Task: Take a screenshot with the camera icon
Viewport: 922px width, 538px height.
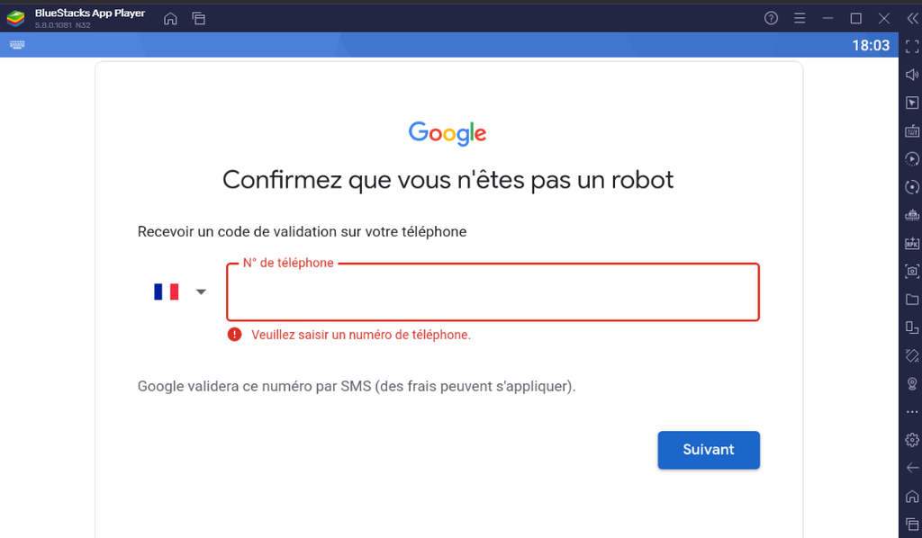Action: point(911,271)
